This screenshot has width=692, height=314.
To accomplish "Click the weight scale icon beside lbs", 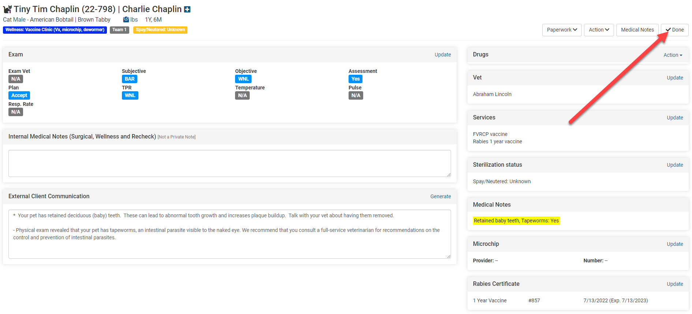I will click(x=126, y=19).
